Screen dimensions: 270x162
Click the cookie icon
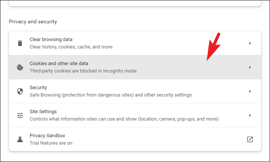[20, 67]
